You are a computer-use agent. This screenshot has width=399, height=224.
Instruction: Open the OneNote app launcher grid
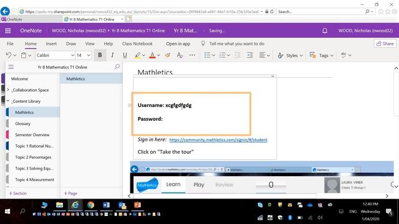[x=8, y=30]
